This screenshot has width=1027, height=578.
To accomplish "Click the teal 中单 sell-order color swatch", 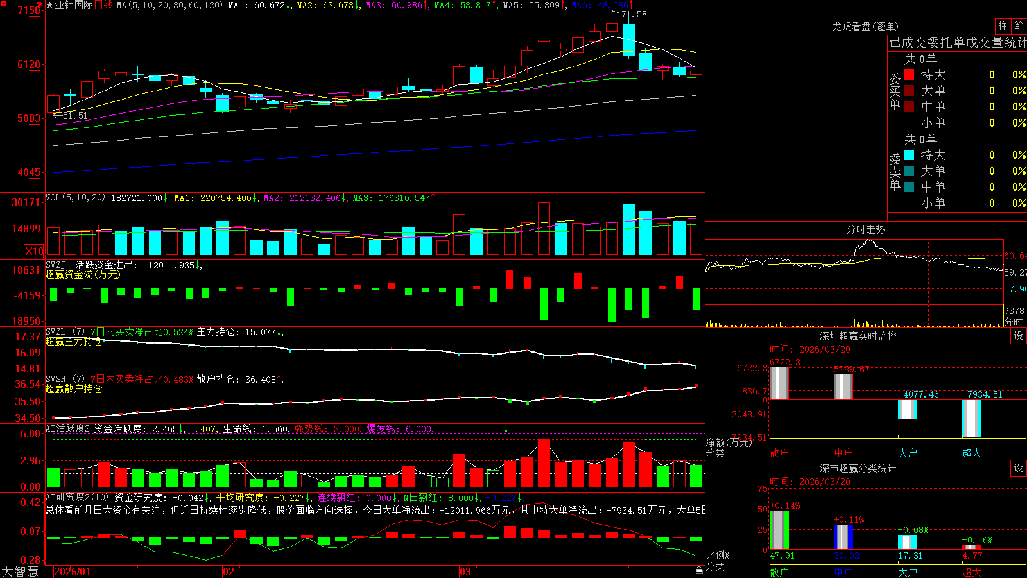I will coord(909,187).
